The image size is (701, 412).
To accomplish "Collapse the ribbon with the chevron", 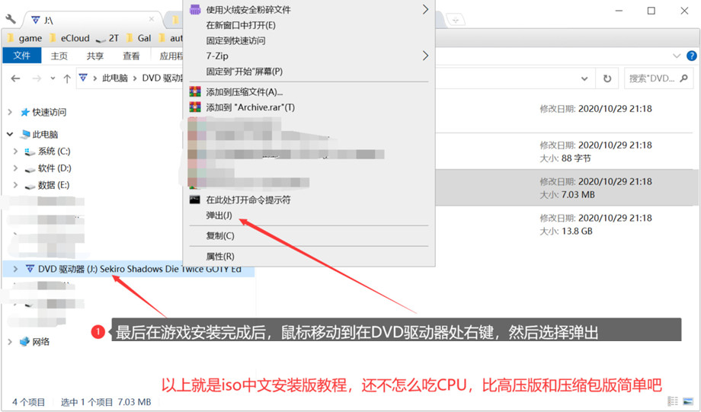I will point(676,56).
